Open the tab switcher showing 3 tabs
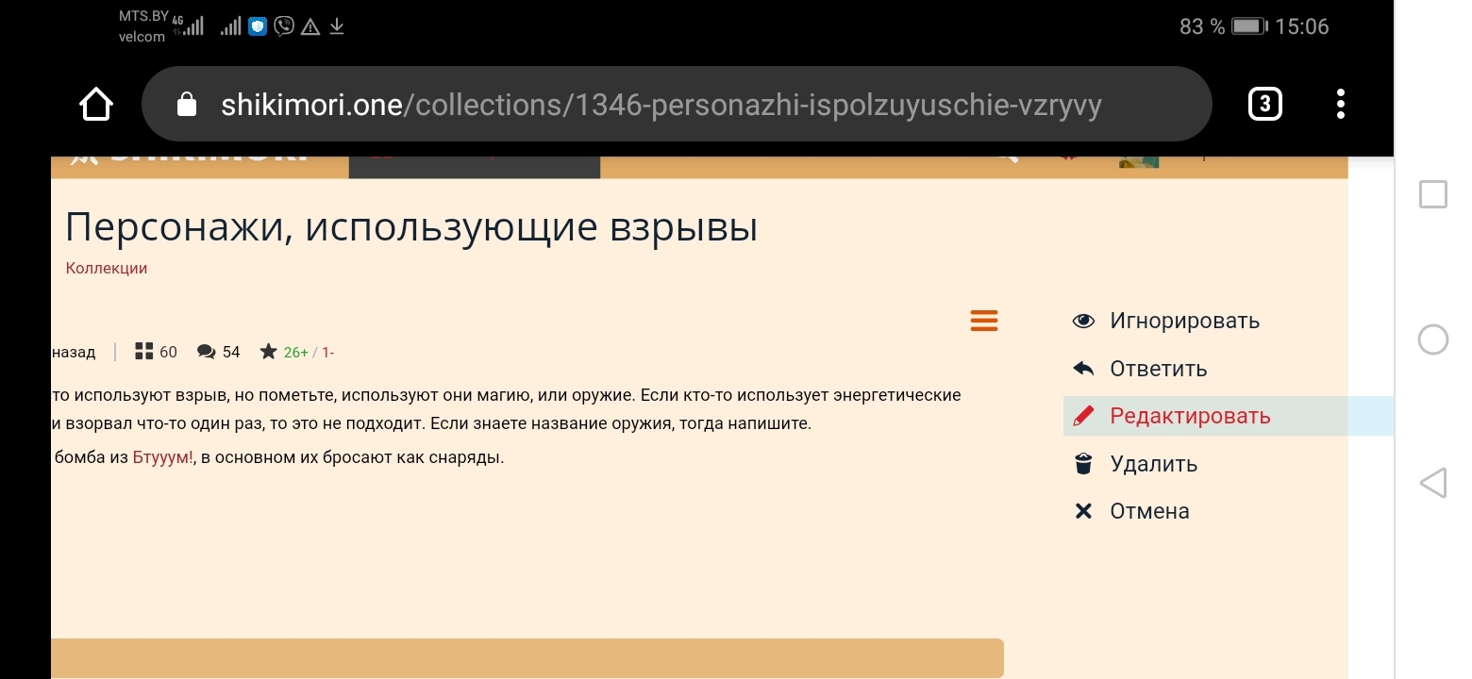 point(1264,104)
